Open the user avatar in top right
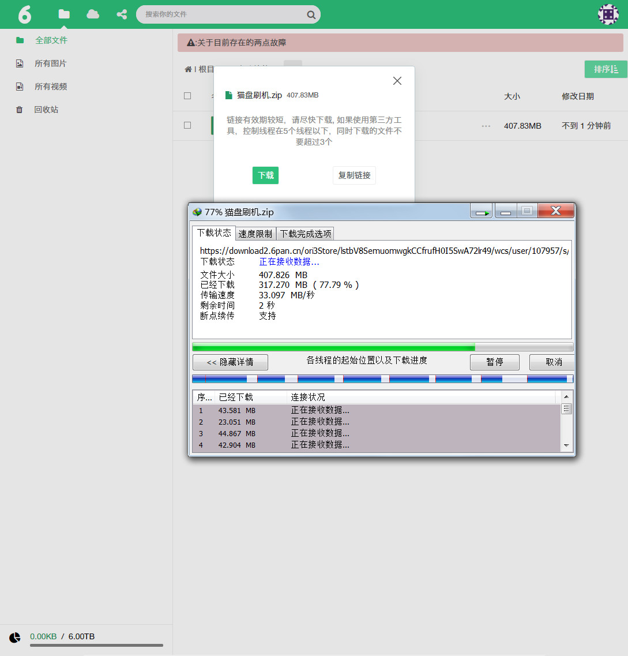 (x=608, y=14)
